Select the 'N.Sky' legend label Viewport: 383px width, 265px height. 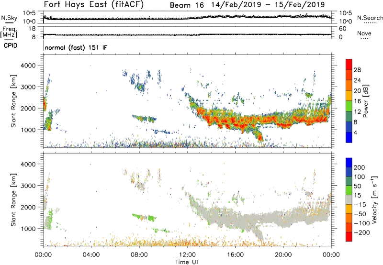coord(9,18)
